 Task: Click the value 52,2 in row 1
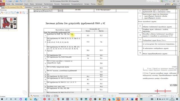pyautogui.click(x=101, y=36)
